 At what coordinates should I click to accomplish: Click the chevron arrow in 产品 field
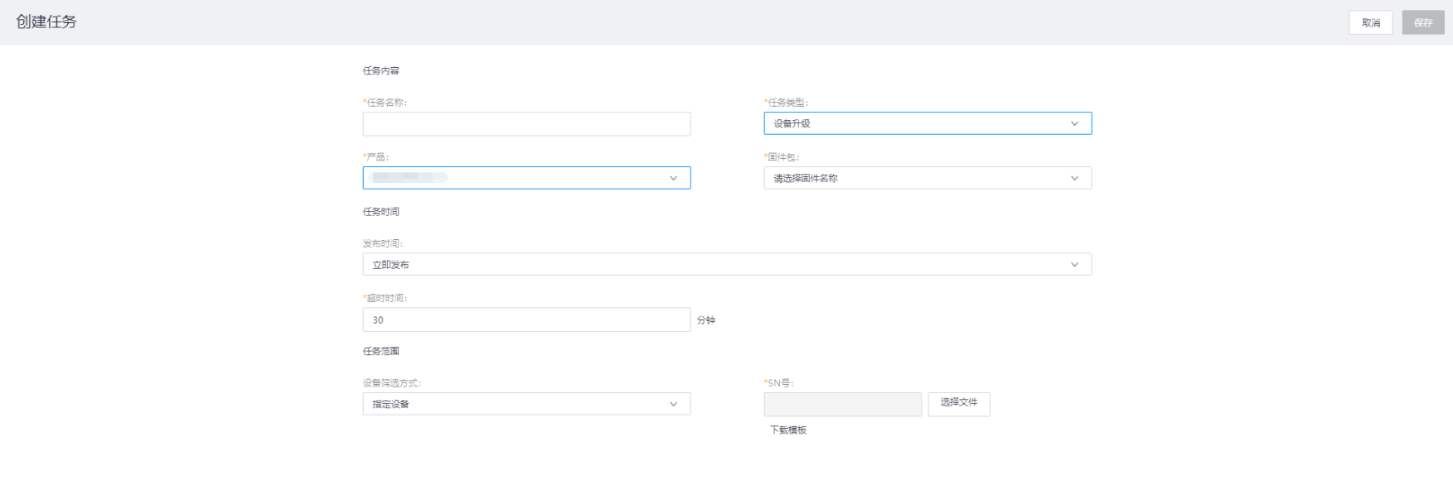click(673, 178)
